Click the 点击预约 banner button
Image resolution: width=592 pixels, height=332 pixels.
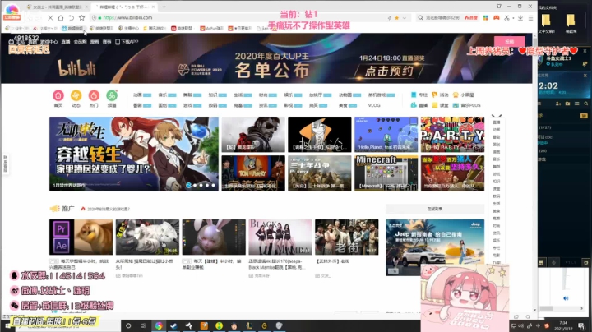click(x=389, y=71)
